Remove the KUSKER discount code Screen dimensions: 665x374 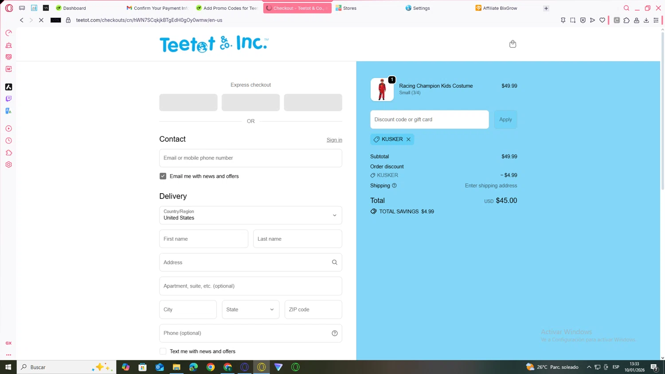coord(408,139)
